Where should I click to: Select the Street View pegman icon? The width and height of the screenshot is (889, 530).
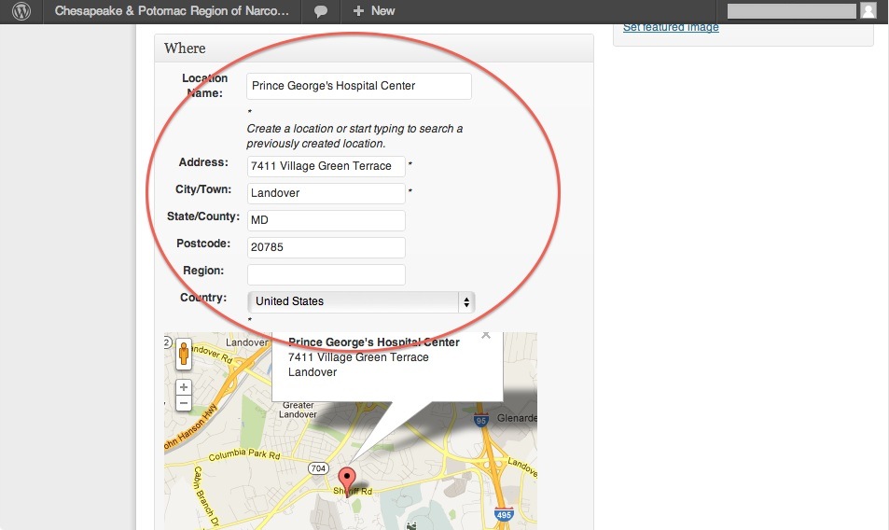point(183,354)
